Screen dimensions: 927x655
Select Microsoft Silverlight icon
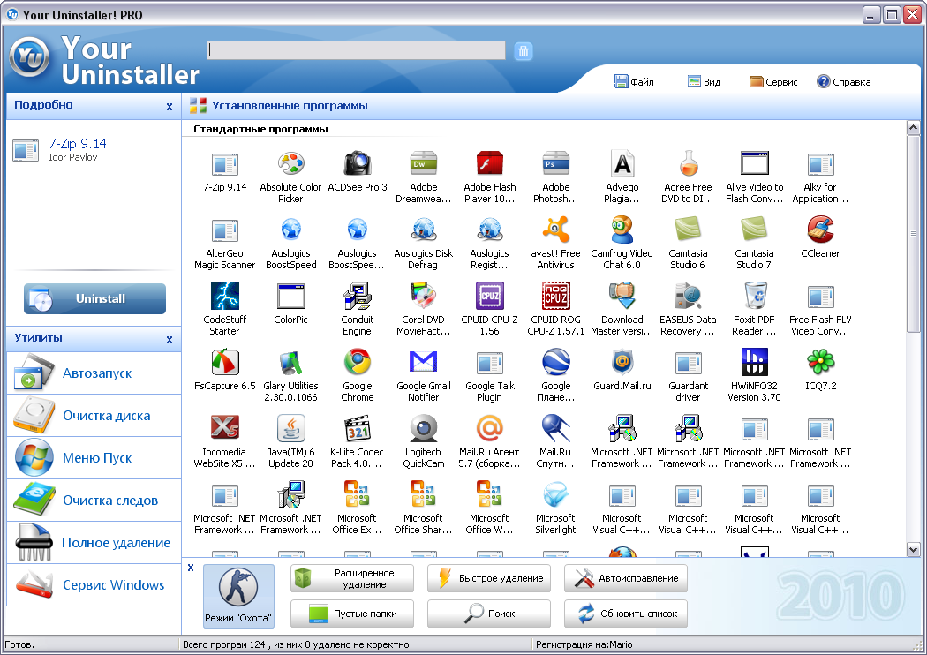tap(555, 494)
